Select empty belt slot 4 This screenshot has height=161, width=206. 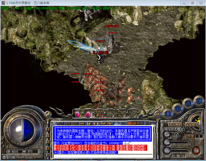(110, 114)
